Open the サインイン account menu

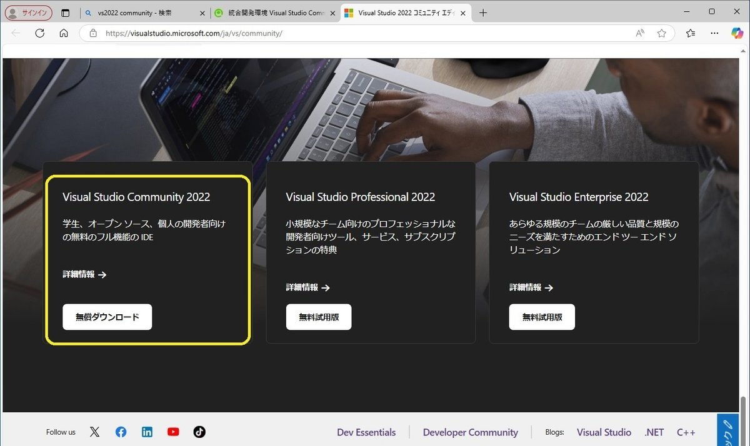pos(28,12)
